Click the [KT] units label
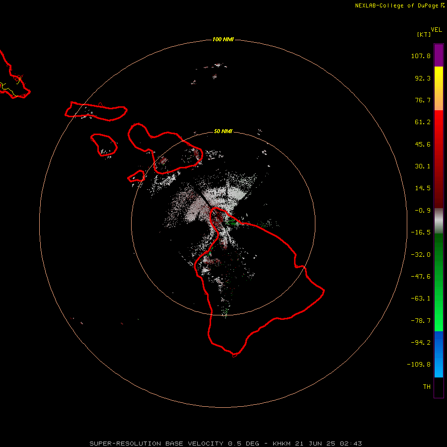The height and width of the screenshot is (447, 447). [x=424, y=34]
